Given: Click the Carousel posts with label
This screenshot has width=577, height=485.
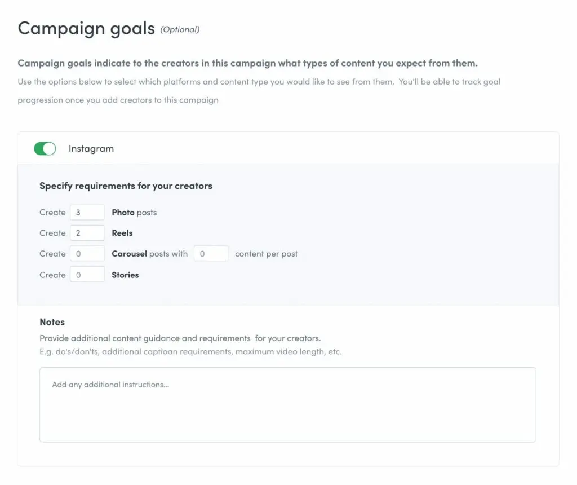Looking at the screenshot, I should pyautogui.click(x=149, y=254).
